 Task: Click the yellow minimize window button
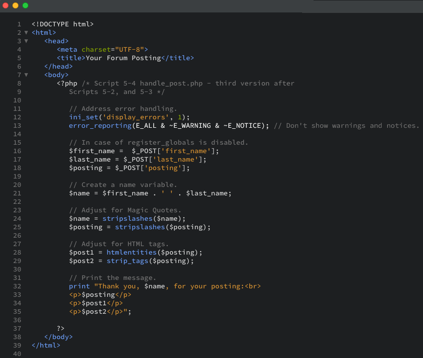click(15, 5)
